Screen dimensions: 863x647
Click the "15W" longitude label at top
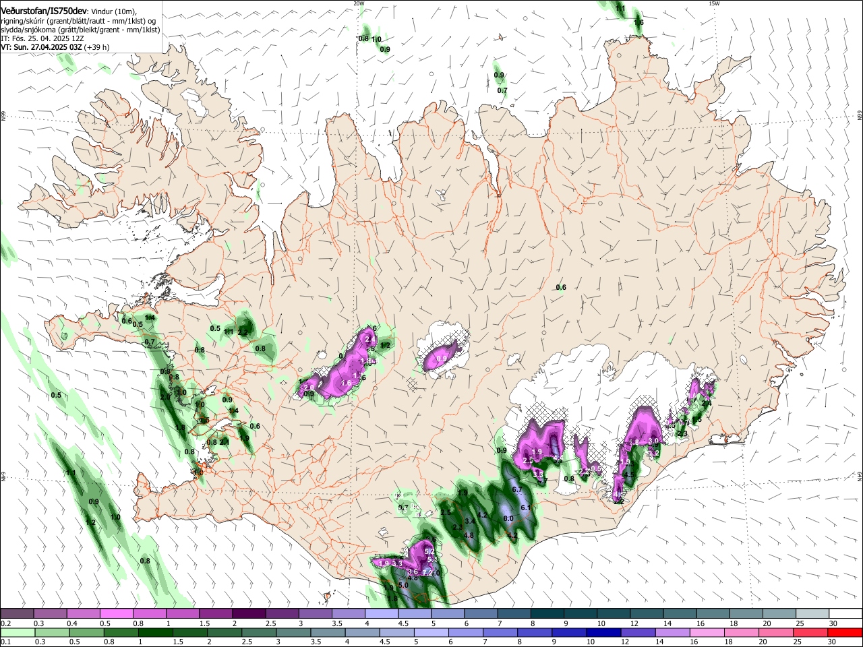[x=714, y=3]
